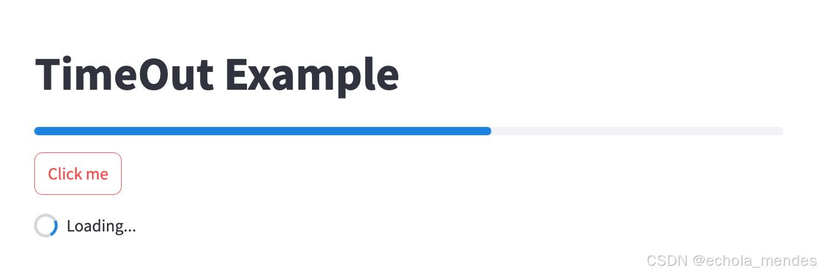This screenshot has width=819, height=274.
Task: Click the circular loading spinner icon
Action: pos(45,226)
